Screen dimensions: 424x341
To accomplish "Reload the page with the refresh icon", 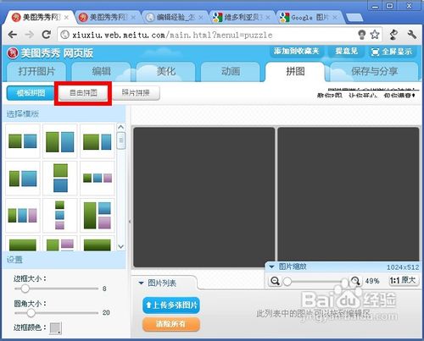I will (47, 35).
